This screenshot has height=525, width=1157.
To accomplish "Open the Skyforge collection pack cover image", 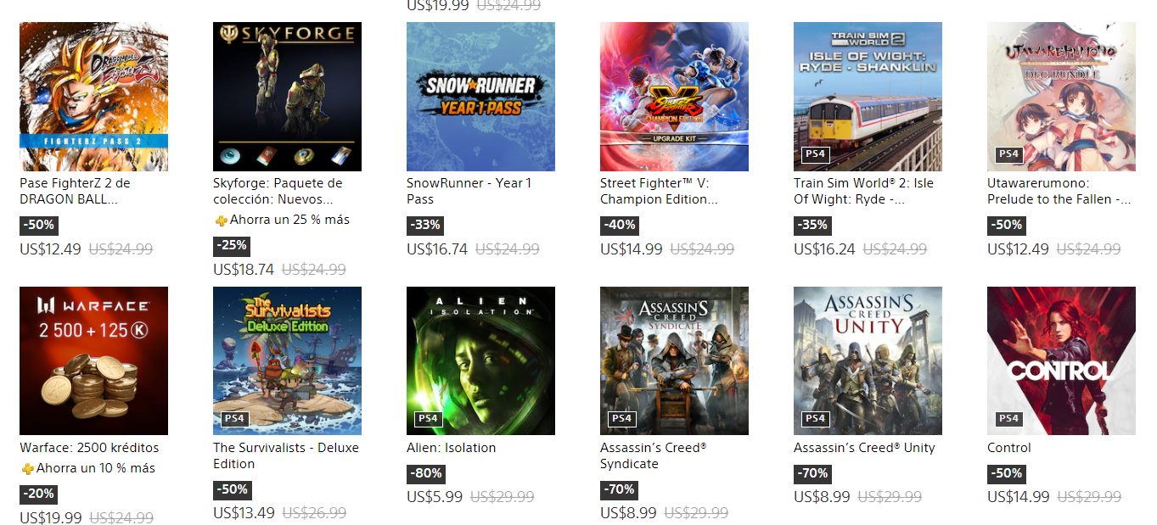I will pos(287,97).
